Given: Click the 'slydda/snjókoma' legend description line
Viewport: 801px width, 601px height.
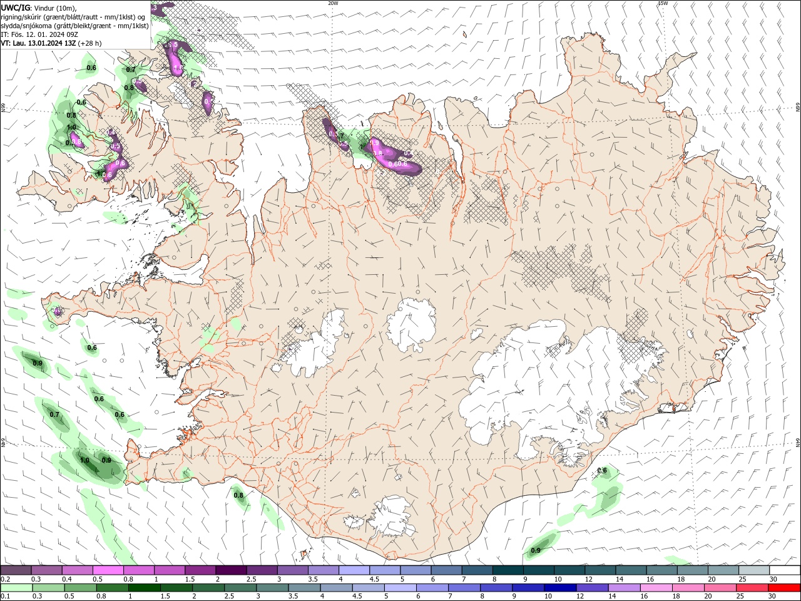Looking at the screenshot, I should [74, 26].
